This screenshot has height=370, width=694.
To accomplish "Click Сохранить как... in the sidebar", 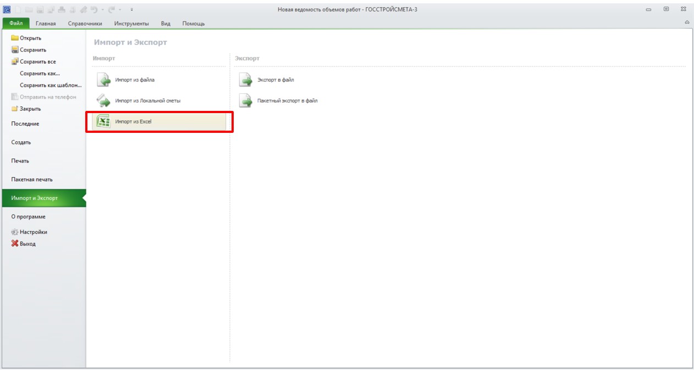I will [40, 74].
